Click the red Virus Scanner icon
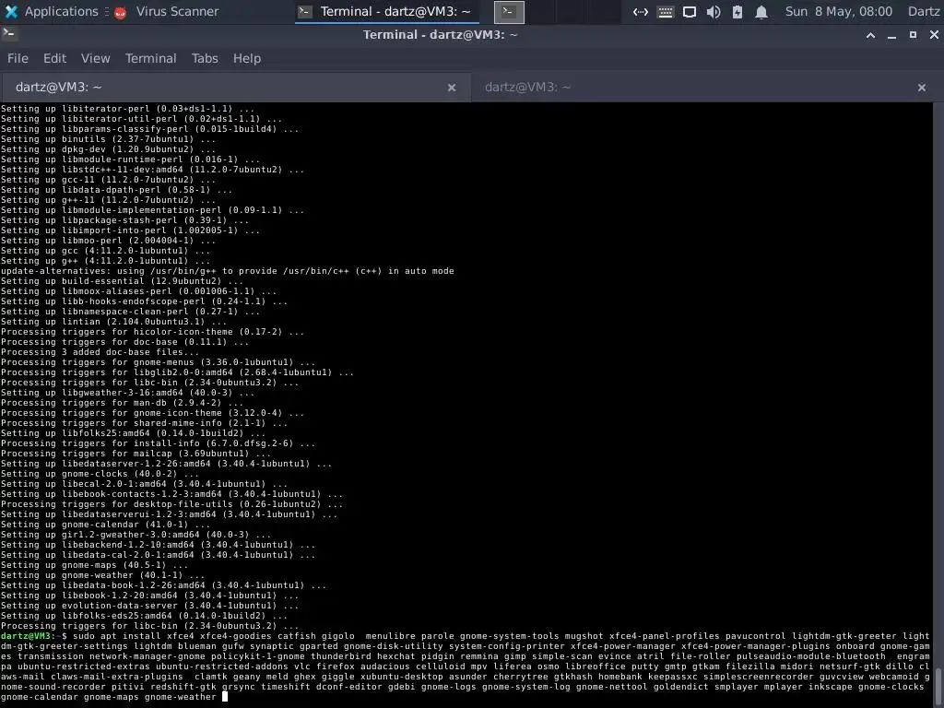This screenshot has height=708, width=944. [121, 12]
